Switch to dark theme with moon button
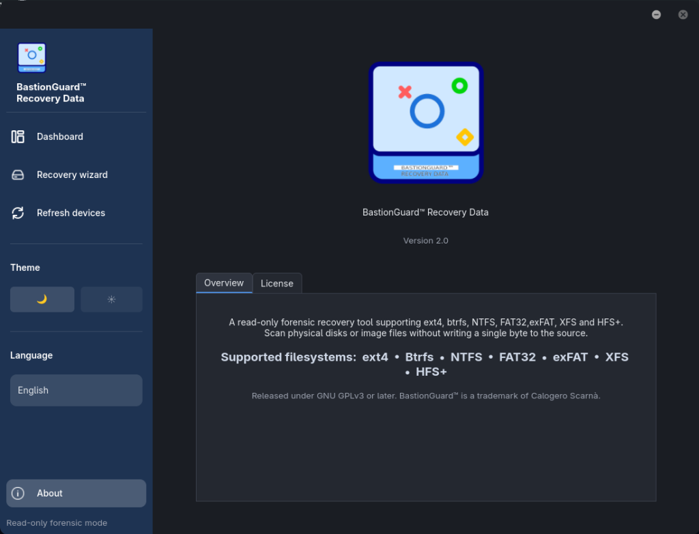The width and height of the screenshot is (699, 534). tap(42, 299)
